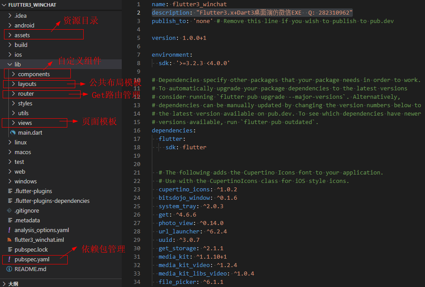This screenshot has width=425, height=287.
Task: Select the windows folder
Action: tap(25, 181)
